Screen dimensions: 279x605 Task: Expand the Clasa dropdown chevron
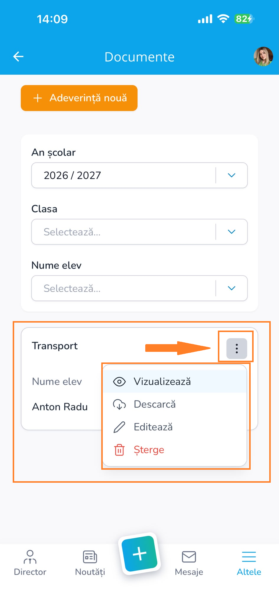point(232,232)
